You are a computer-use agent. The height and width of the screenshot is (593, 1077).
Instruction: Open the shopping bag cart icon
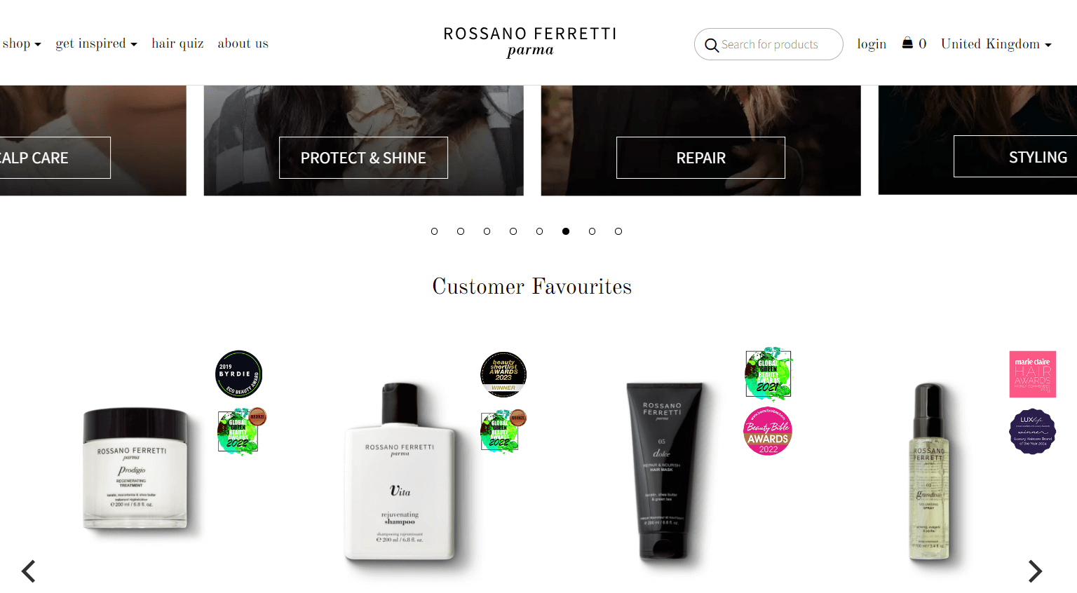(x=907, y=43)
